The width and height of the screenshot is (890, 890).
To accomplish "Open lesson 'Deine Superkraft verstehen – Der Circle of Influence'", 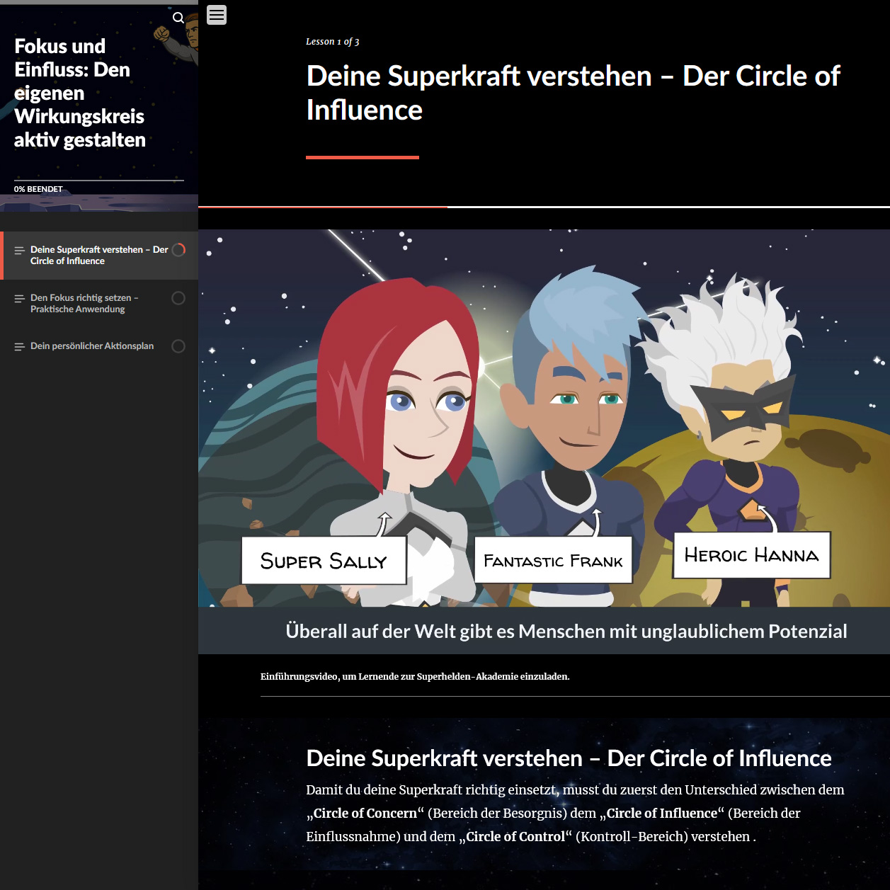I will (98, 256).
